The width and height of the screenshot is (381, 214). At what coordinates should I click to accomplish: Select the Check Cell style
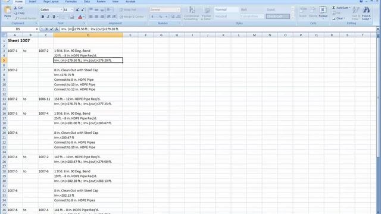(277, 17)
